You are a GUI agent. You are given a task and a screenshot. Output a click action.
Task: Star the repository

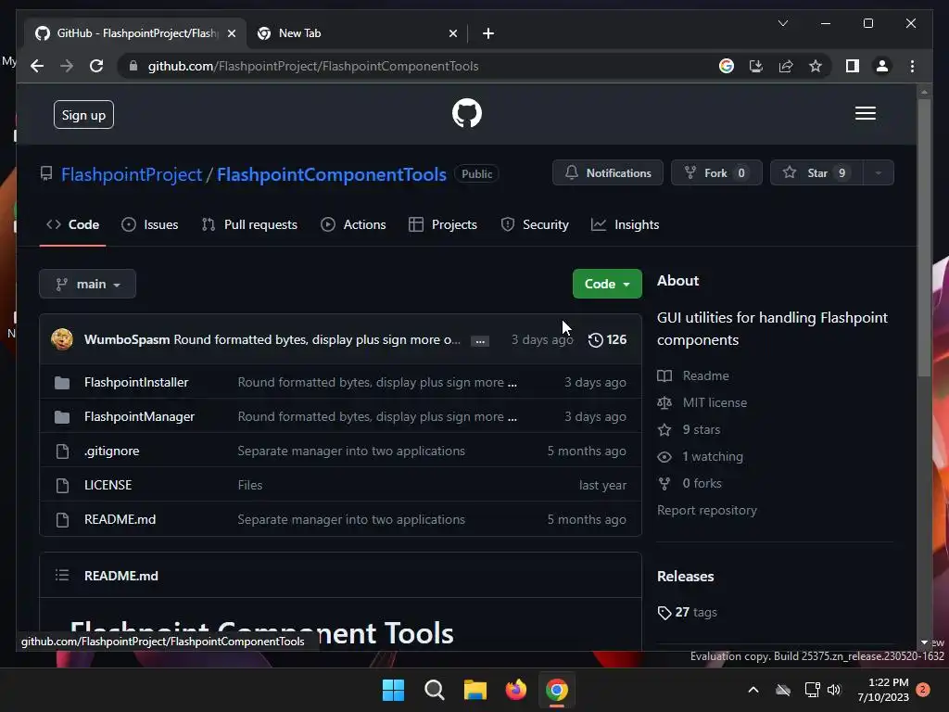[x=816, y=173]
